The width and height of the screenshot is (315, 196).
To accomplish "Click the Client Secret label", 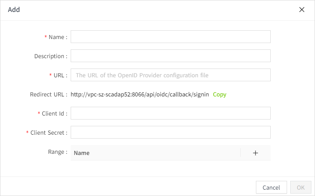I will [48, 133].
